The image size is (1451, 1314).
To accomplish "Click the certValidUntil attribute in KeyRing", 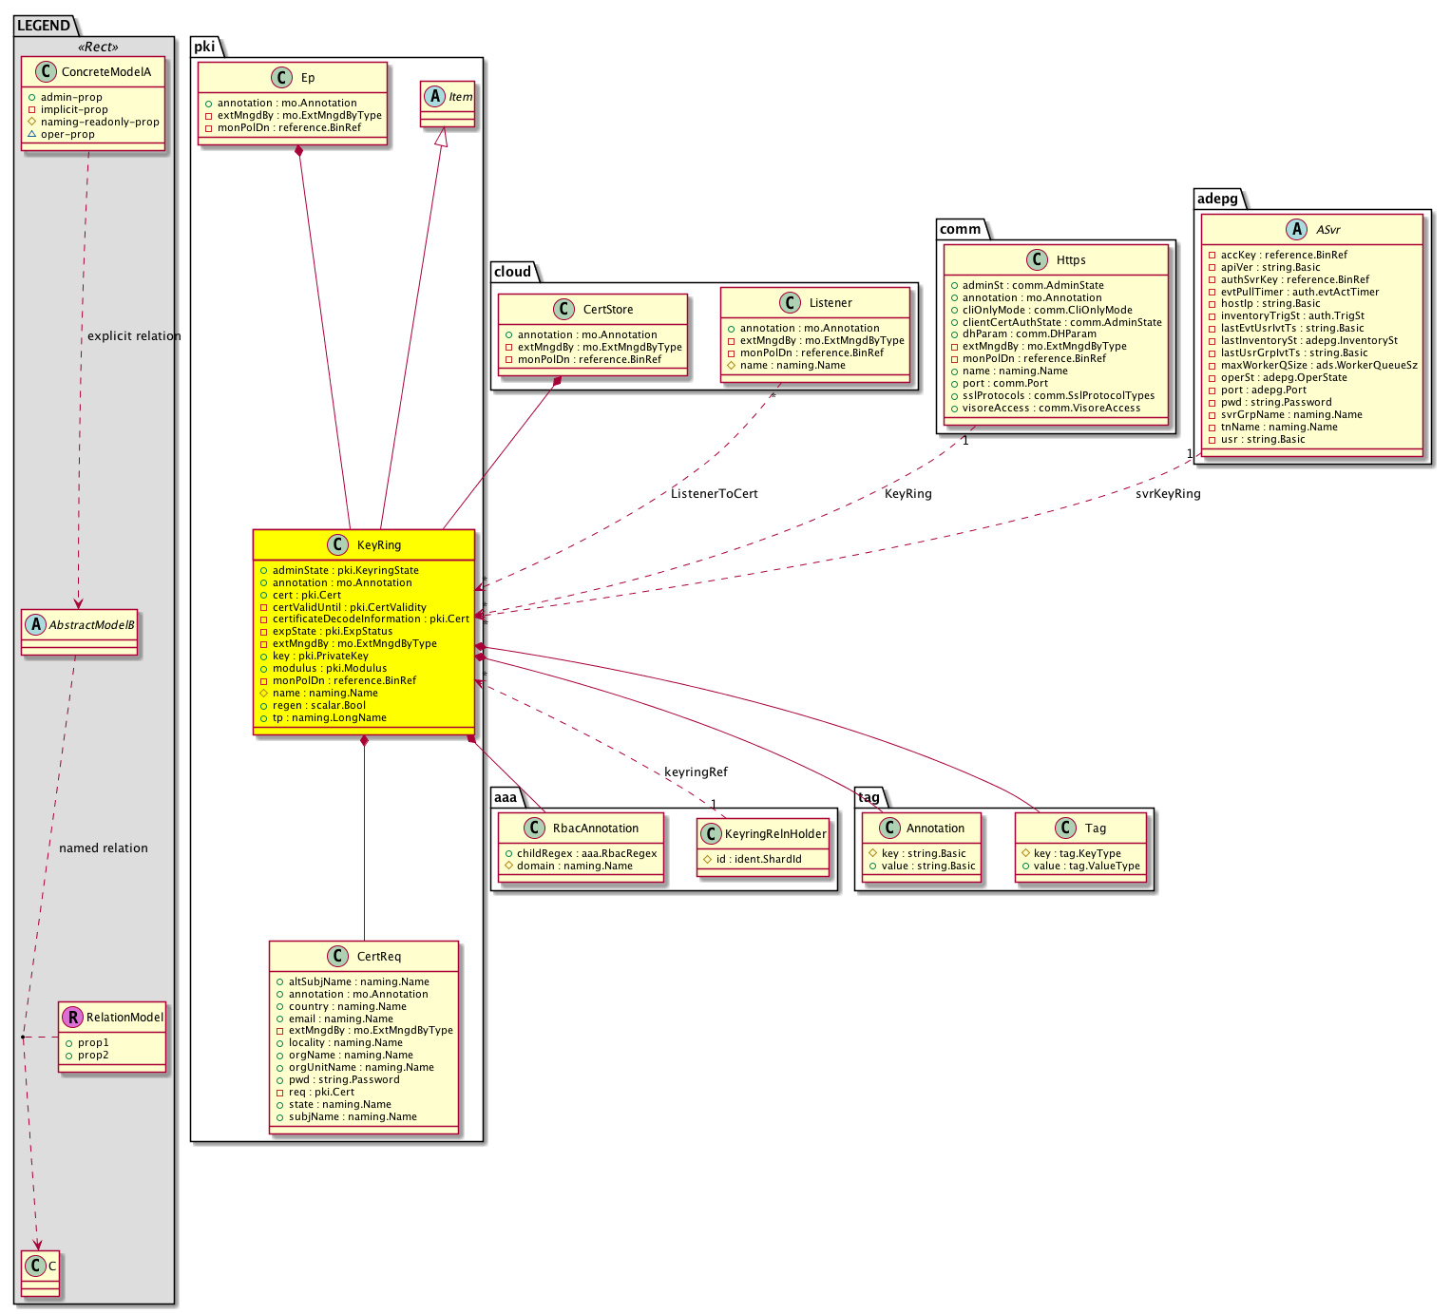I will pyautogui.click(x=349, y=607).
